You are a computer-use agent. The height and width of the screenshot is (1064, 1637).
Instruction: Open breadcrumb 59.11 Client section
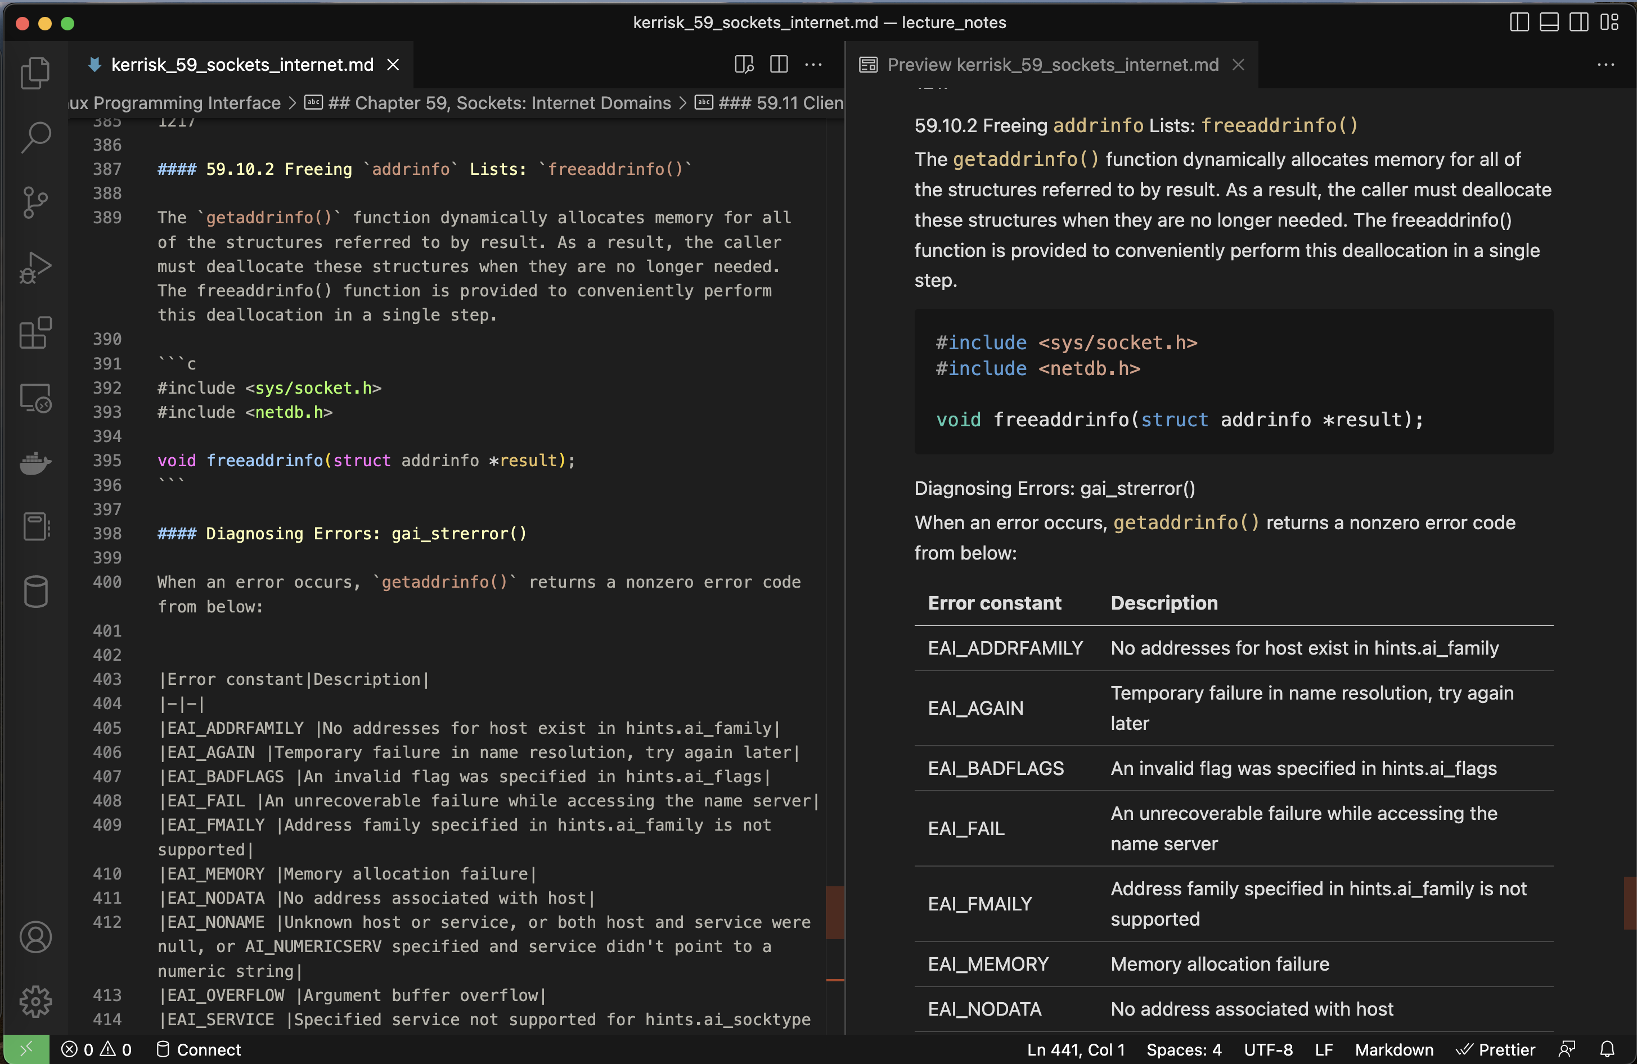[780, 103]
